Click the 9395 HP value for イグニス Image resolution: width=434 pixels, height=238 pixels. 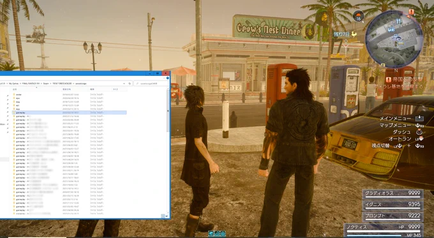[x=414, y=204]
